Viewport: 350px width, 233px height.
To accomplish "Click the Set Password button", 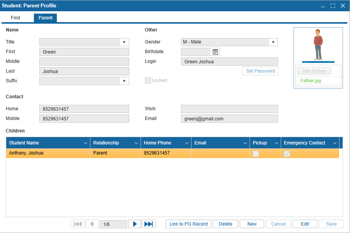I will tap(260, 71).
